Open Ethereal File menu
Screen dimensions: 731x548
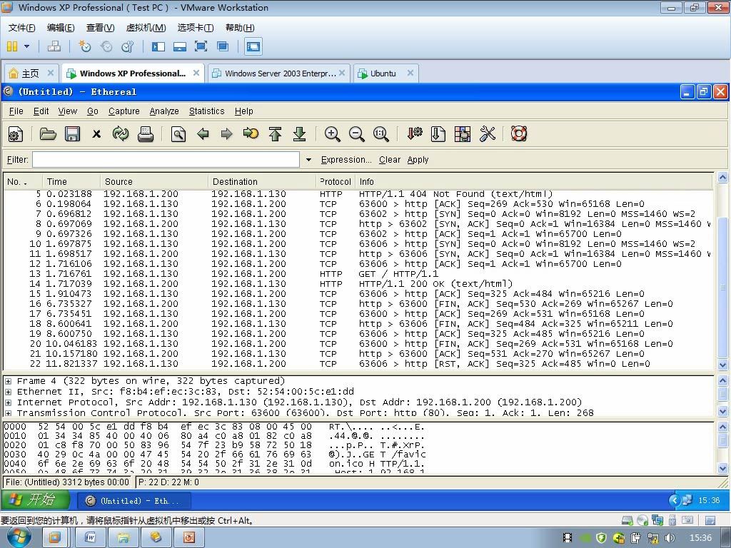[16, 111]
